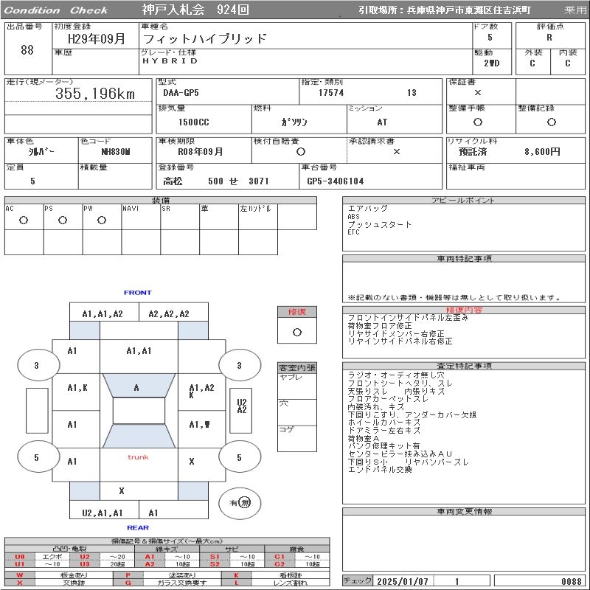The image size is (590, 590).
Task: Click the 客室内張 ヤブレ cell
Action: click(x=297, y=386)
